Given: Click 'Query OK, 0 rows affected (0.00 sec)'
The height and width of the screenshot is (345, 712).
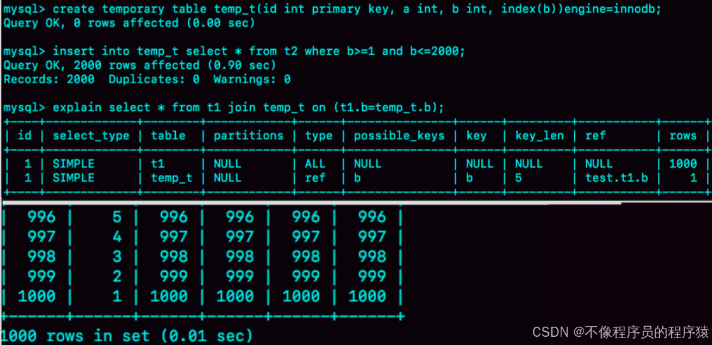Looking at the screenshot, I should [129, 23].
